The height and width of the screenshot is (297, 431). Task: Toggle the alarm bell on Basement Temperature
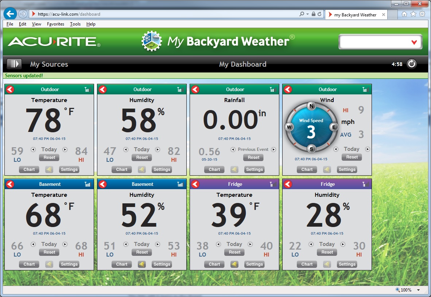coord(49,264)
